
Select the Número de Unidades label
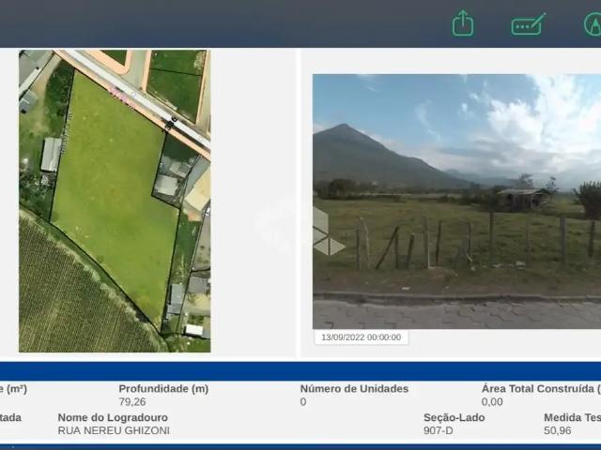coord(354,389)
